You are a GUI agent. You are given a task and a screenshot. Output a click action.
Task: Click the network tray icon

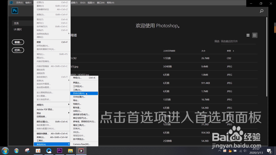240,151
